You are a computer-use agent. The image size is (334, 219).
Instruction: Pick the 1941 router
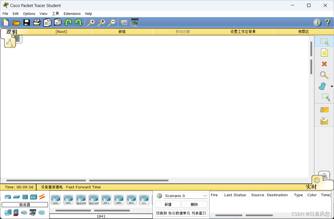pyautogui.click(x=68, y=200)
